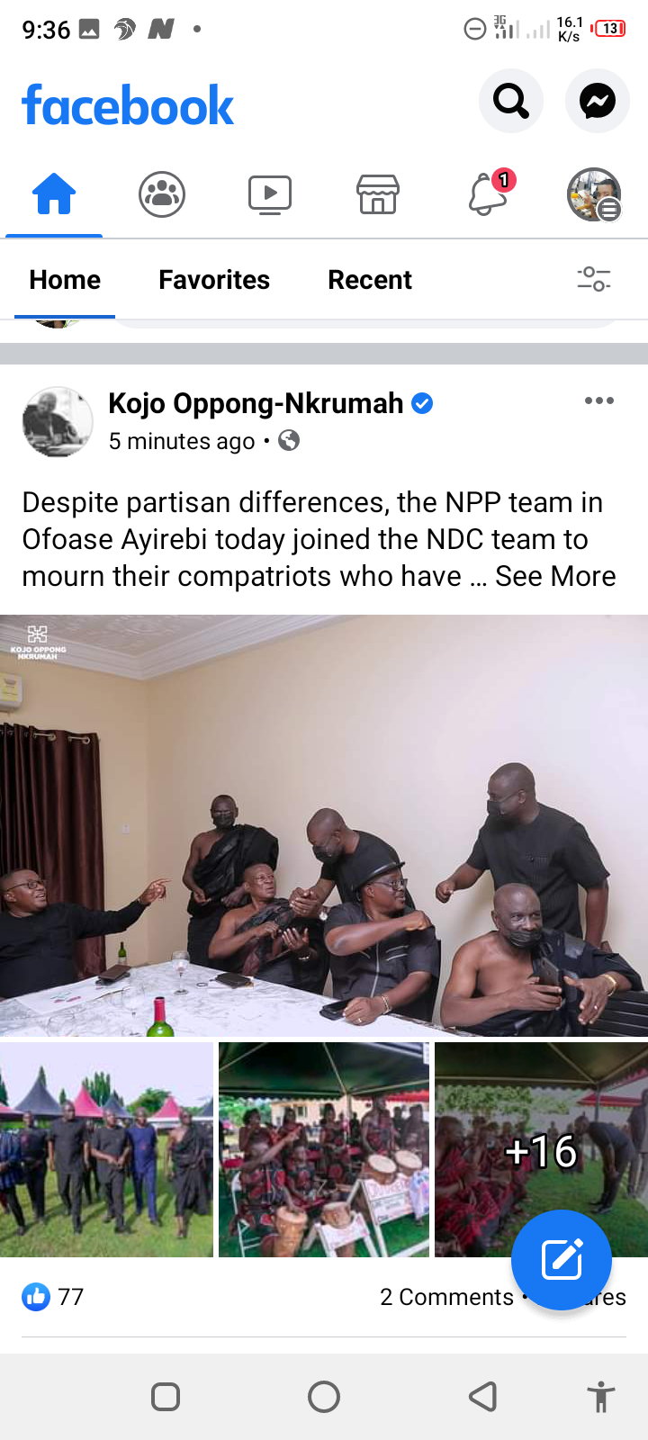The width and height of the screenshot is (648, 1440).
Task: Go to Home feed house icon
Action: (x=54, y=193)
